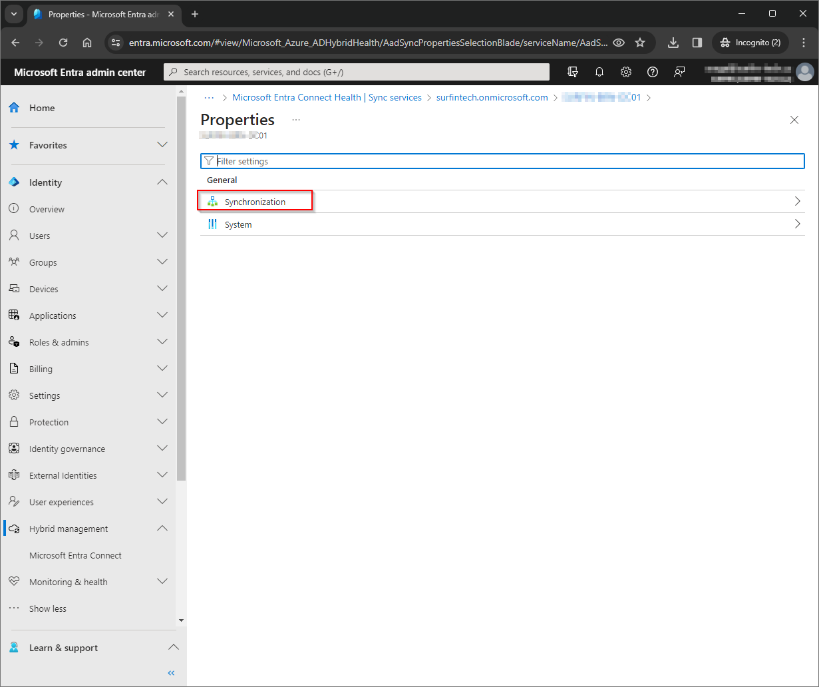Go back in browser

pos(15,43)
